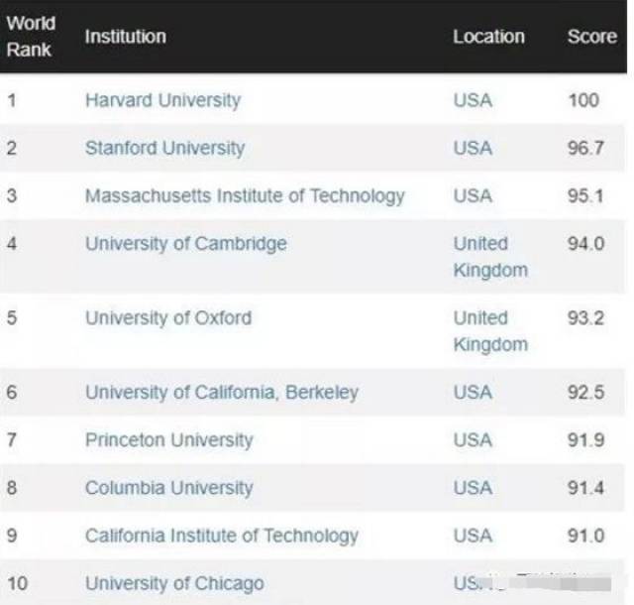Open University of California, Berkeley link
Viewport: 634px width, 605px height.
(x=222, y=392)
